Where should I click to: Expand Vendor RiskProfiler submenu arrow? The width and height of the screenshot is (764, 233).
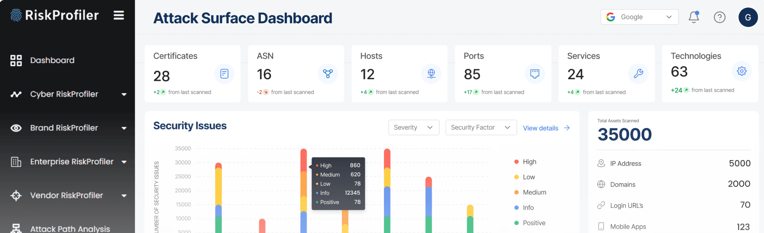click(124, 196)
